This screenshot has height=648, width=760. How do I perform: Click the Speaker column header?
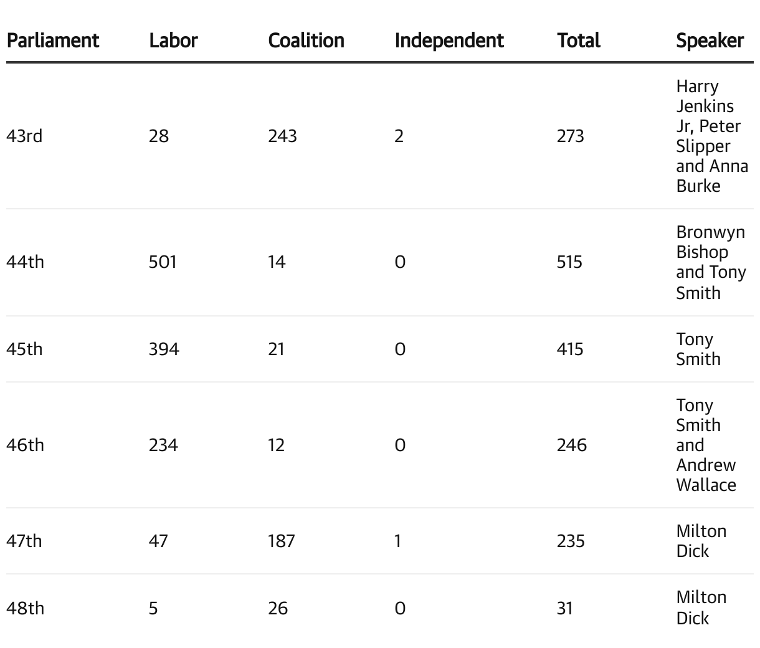coord(710,40)
